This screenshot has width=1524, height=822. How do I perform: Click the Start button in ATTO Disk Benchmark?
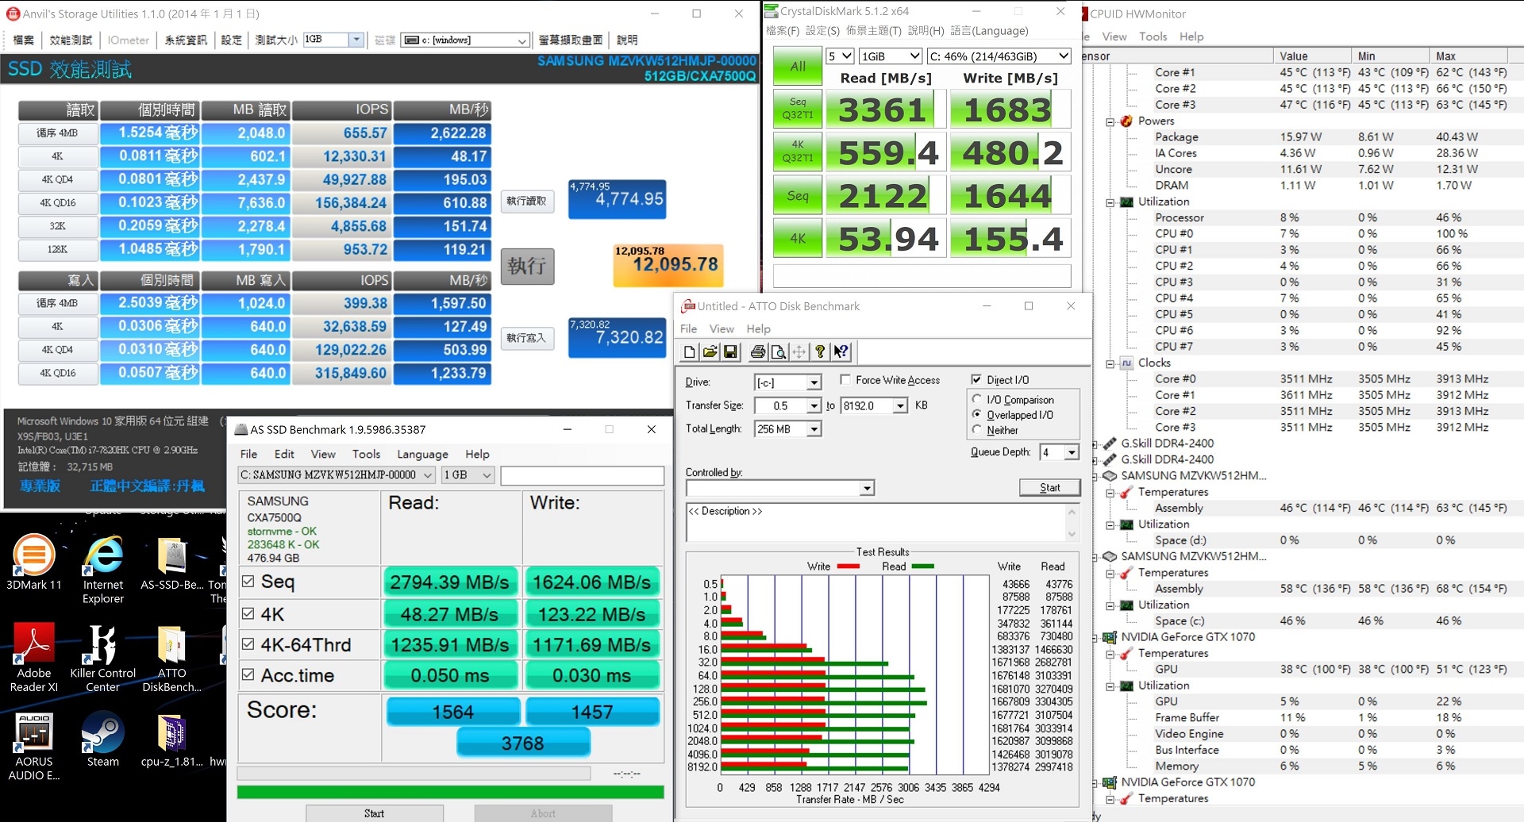1049,488
